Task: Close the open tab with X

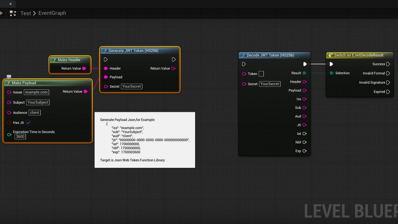Action: click(11, 4)
